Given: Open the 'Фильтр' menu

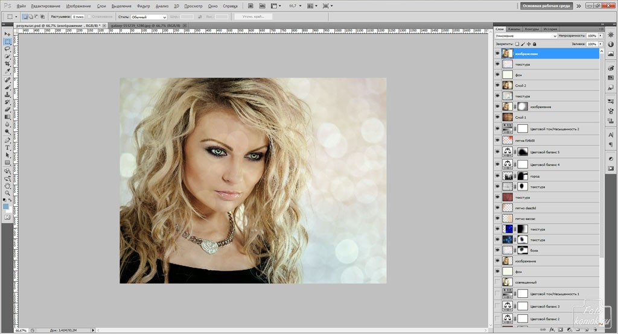Looking at the screenshot, I should pos(144,5).
